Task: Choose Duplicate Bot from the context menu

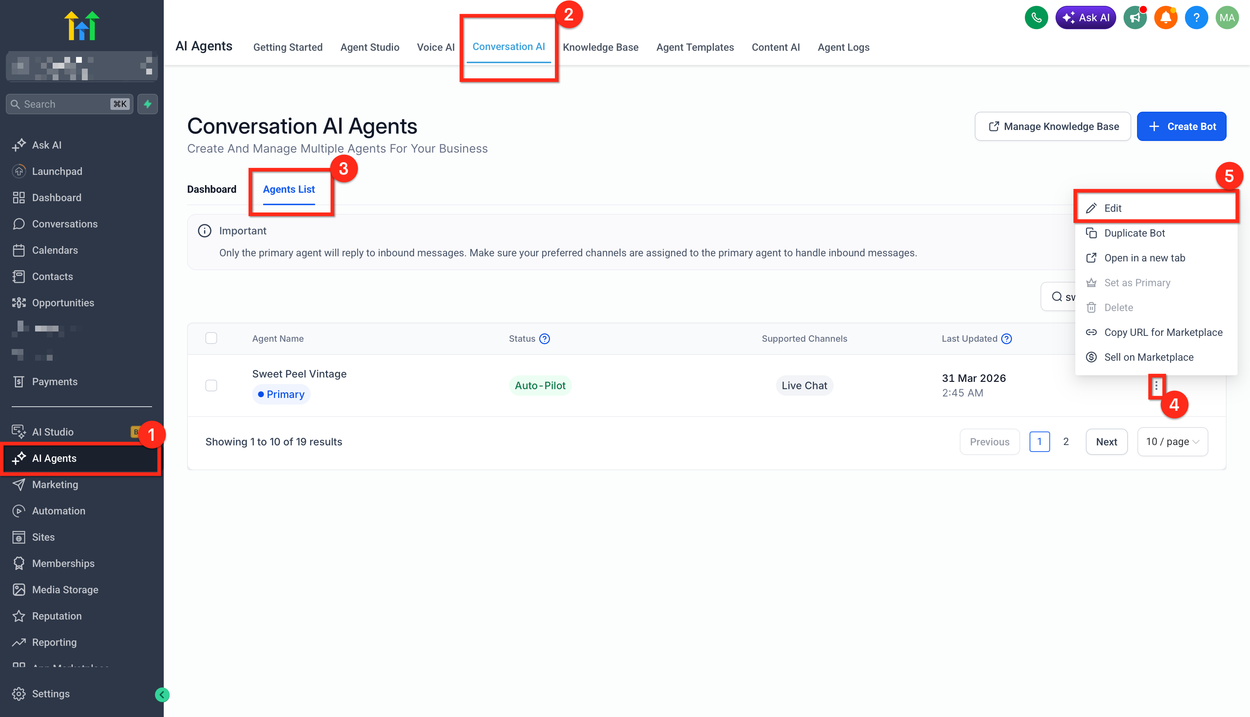Action: (1134, 233)
